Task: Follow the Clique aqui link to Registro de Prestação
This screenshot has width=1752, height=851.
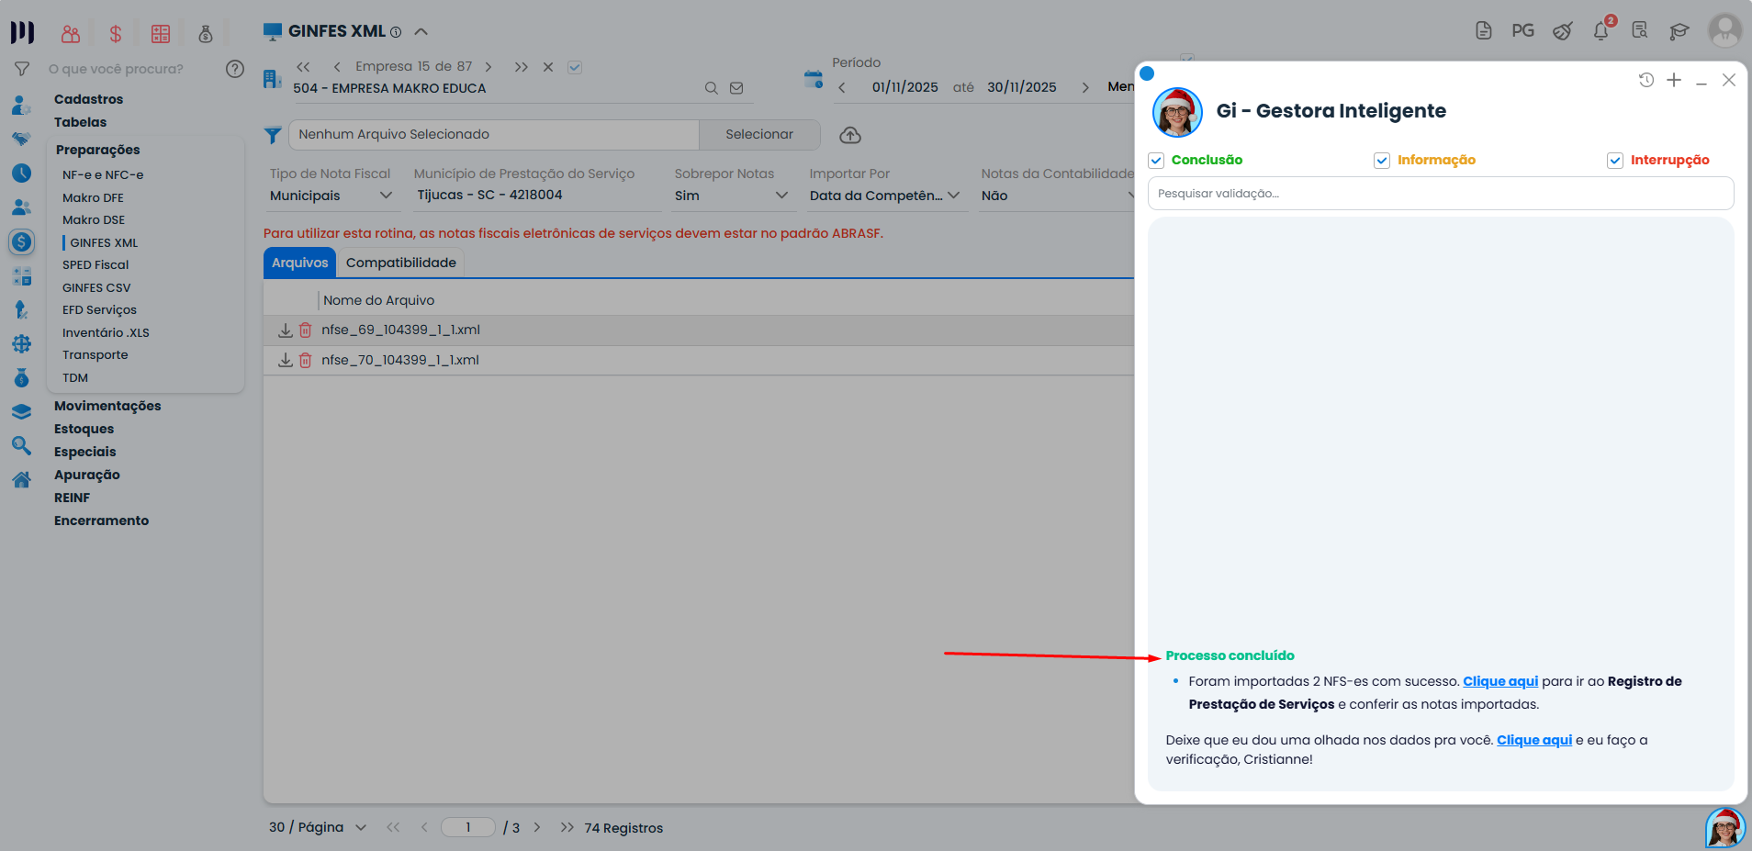Action: click(x=1500, y=681)
